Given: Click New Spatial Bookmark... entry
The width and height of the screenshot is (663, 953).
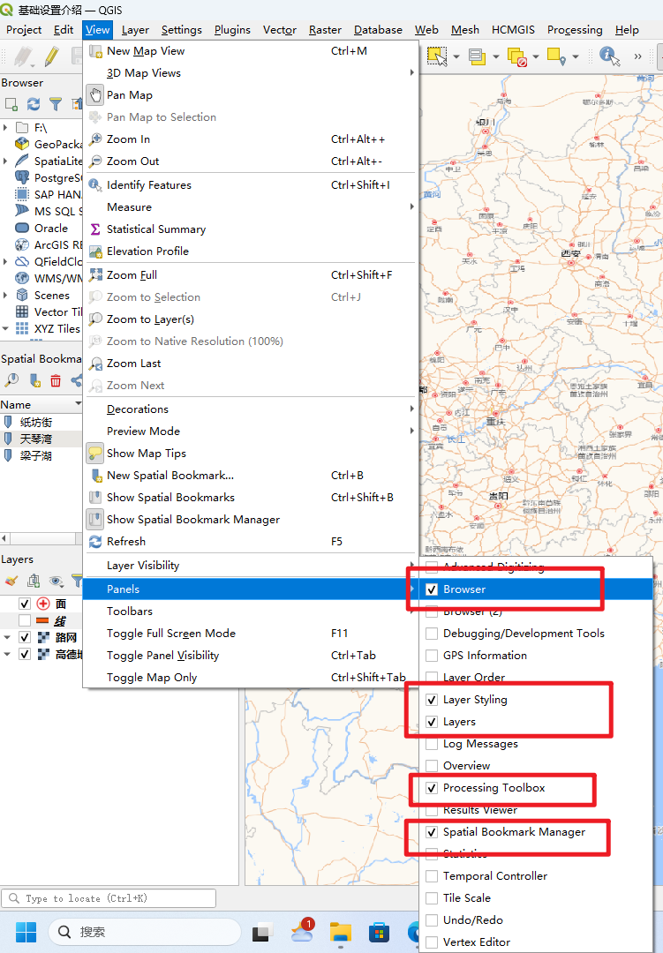Looking at the screenshot, I should point(251,476).
